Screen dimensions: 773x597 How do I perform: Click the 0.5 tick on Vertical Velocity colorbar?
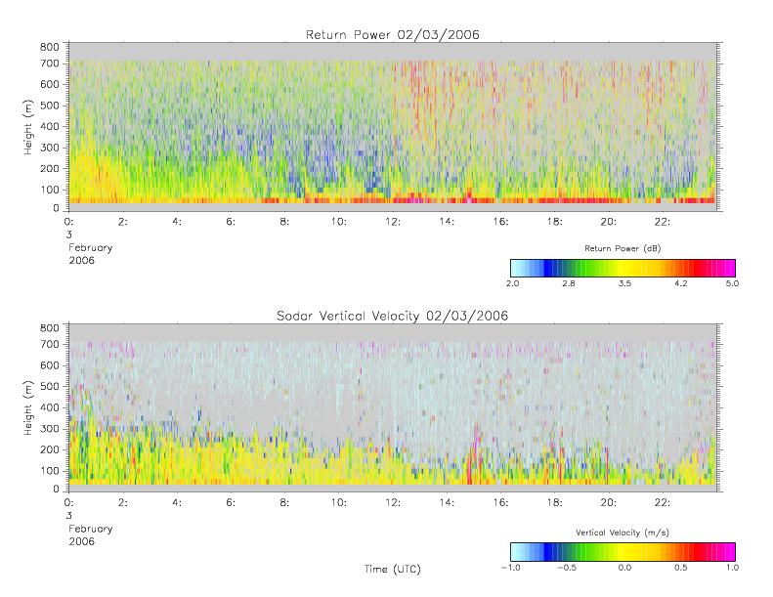(x=681, y=568)
